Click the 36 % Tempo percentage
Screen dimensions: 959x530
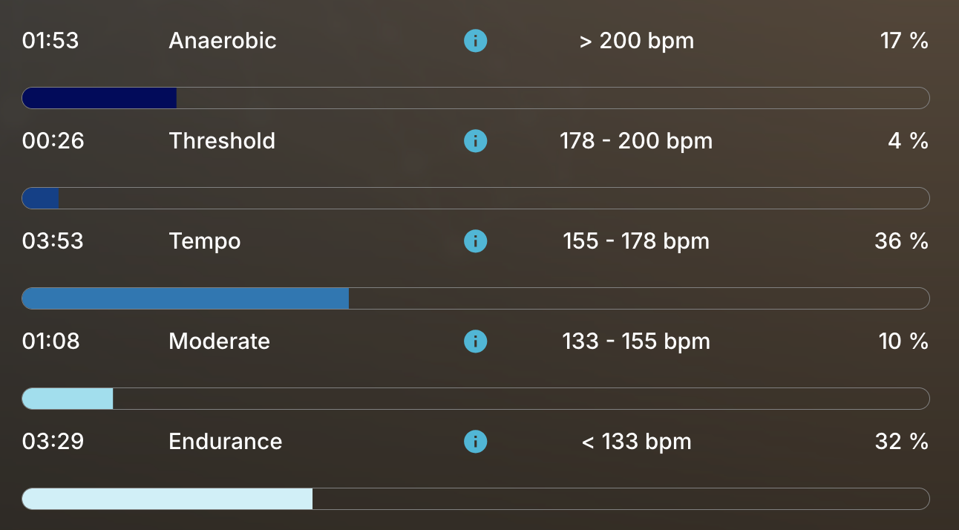click(901, 241)
